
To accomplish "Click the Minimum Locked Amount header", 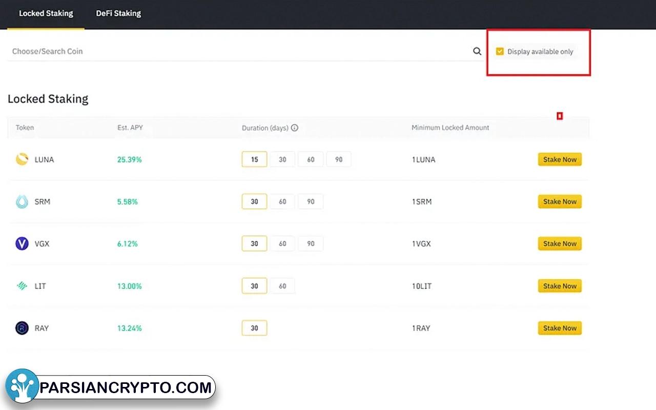I will coord(450,128).
